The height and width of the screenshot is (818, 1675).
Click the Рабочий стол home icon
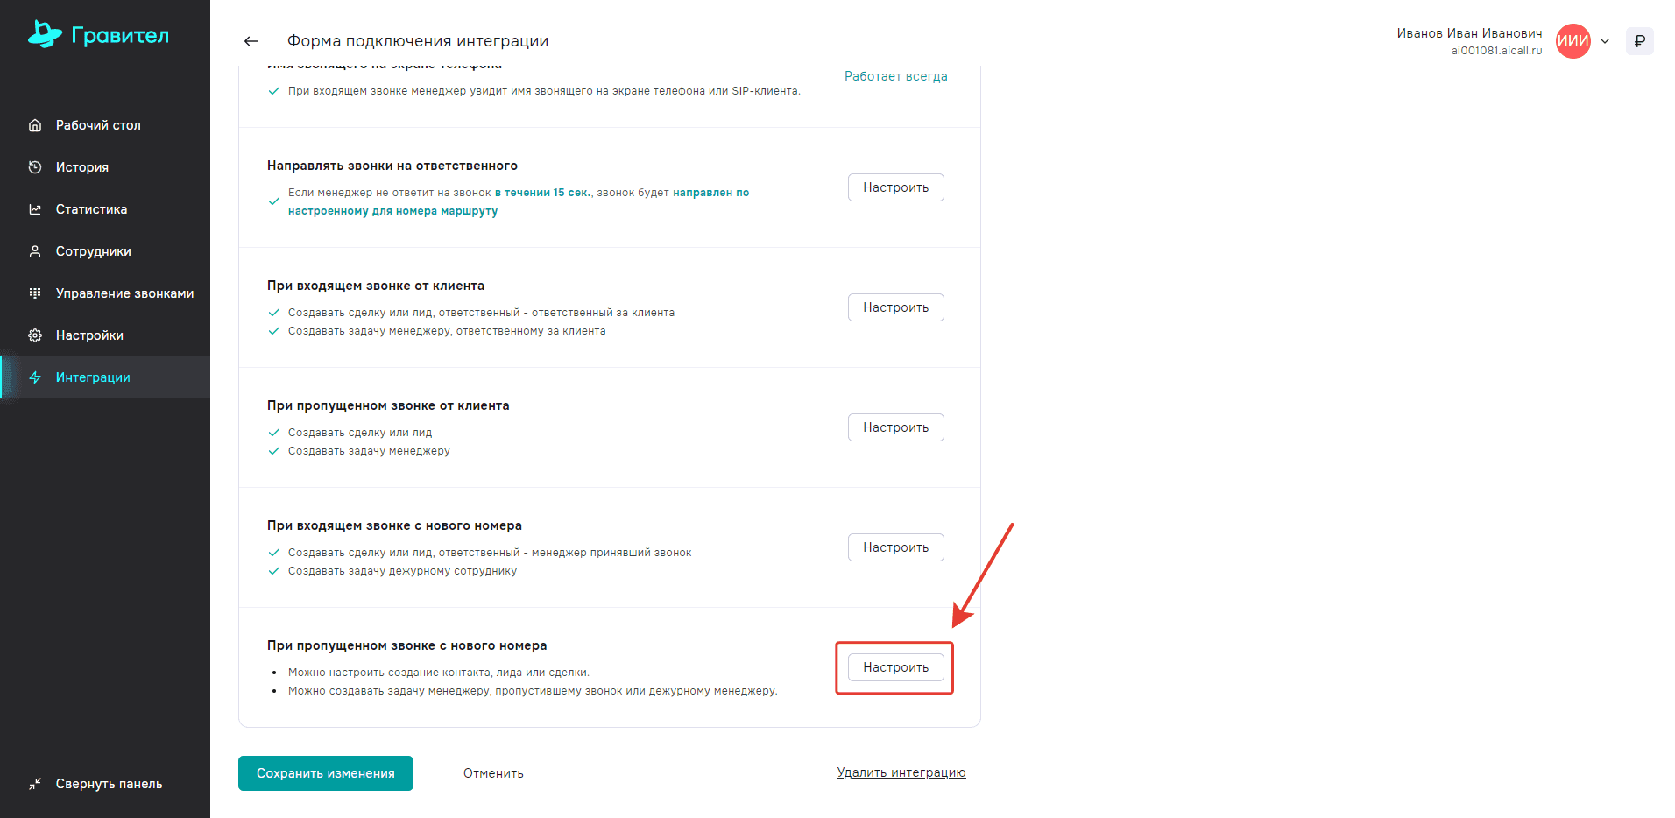(35, 125)
